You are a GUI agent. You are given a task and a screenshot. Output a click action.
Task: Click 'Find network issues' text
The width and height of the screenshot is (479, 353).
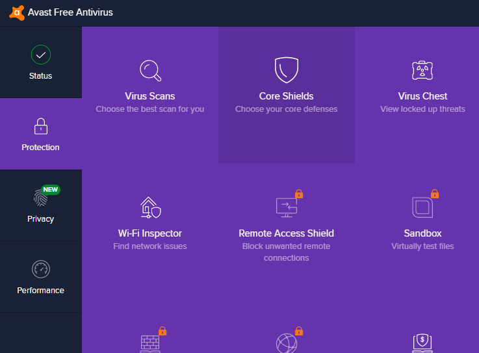click(x=150, y=246)
